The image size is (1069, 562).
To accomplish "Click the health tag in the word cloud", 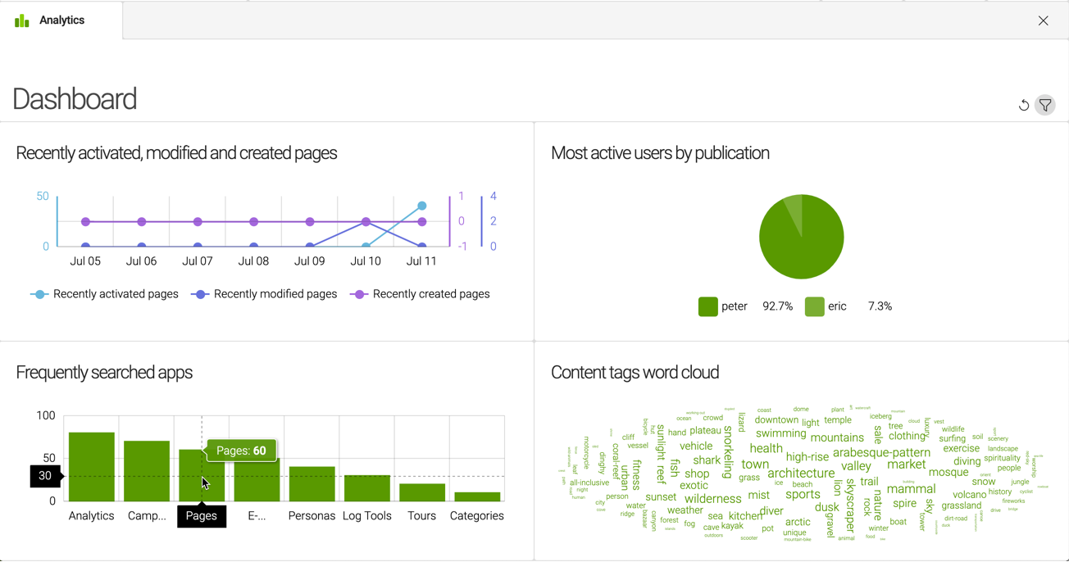I will [x=765, y=448].
